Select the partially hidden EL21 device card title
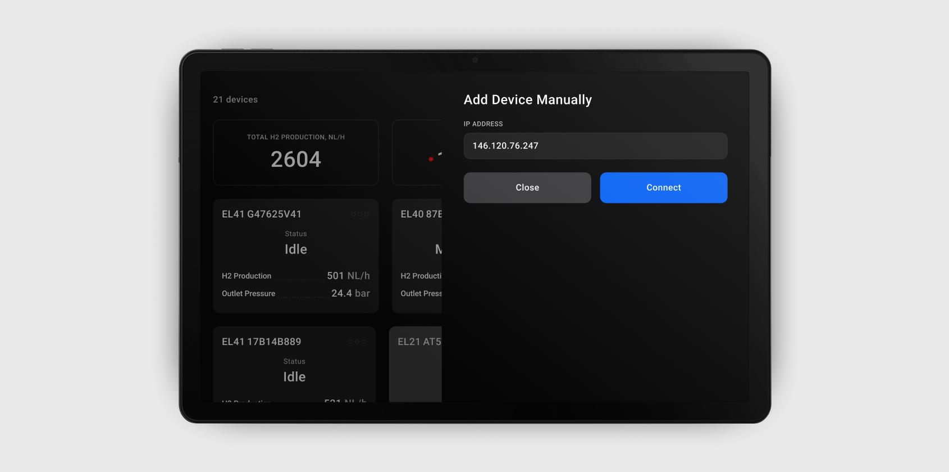The height and width of the screenshot is (472, 949). pos(419,342)
